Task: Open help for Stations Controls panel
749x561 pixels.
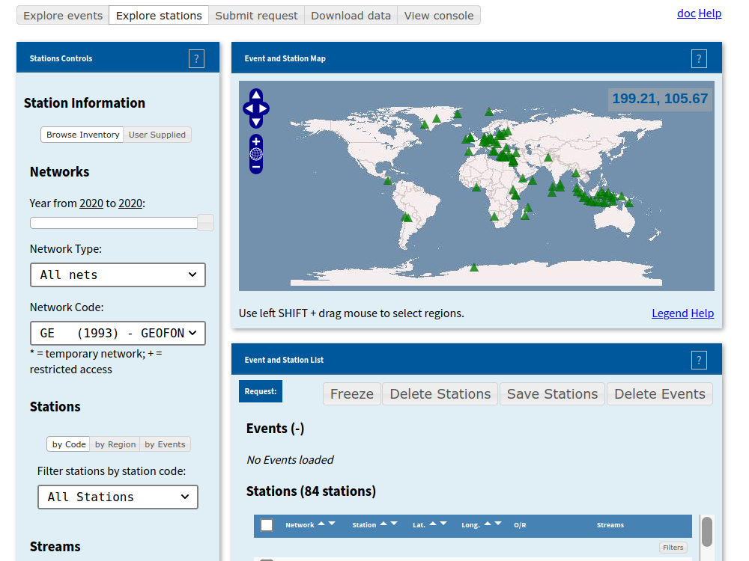Action: click(196, 58)
